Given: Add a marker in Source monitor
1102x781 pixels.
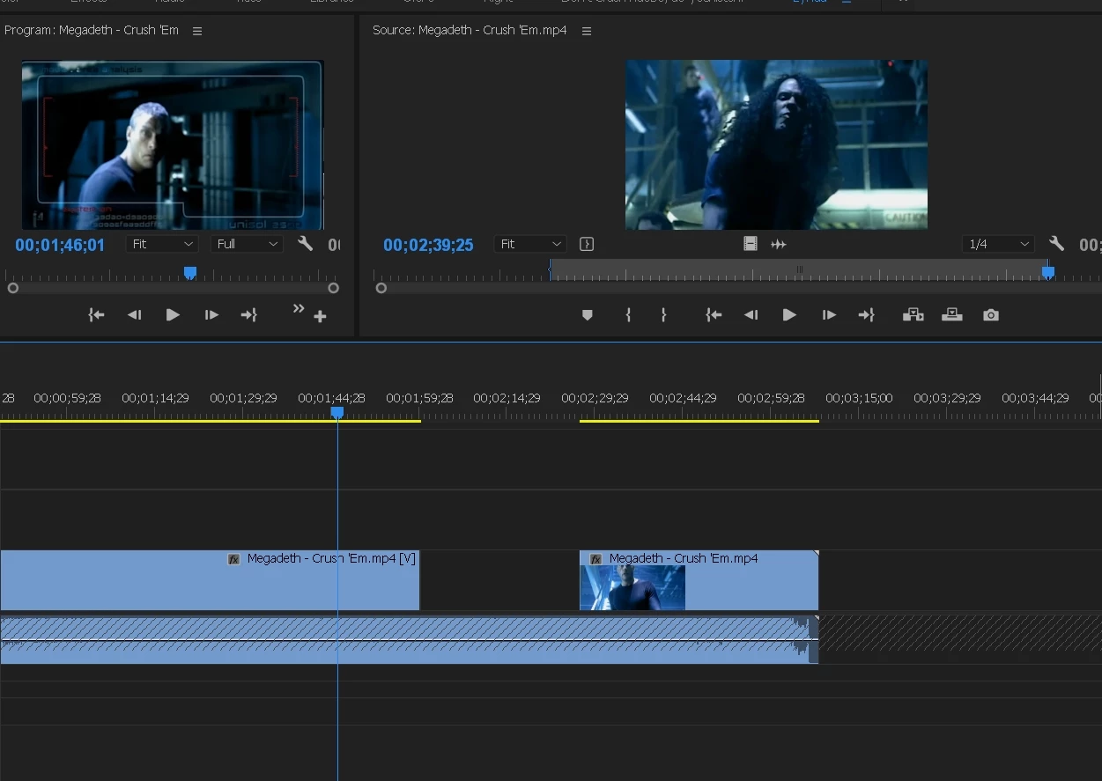Looking at the screenshot, I should coord(588,315).
